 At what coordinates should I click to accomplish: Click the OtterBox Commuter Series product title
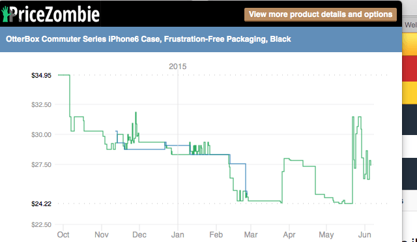149,39
